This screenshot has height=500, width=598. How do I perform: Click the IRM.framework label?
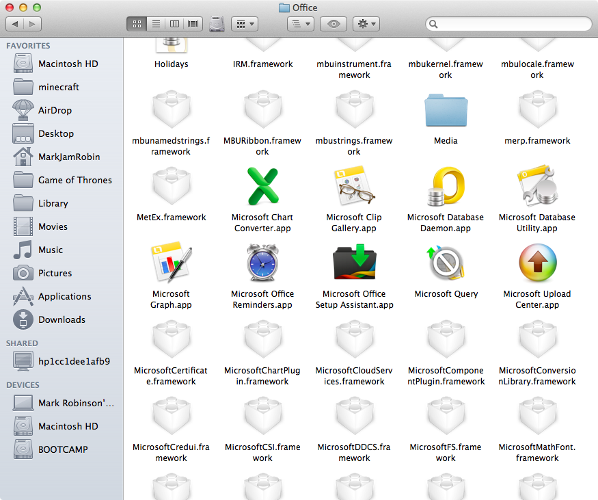click(x=262, y=64)
